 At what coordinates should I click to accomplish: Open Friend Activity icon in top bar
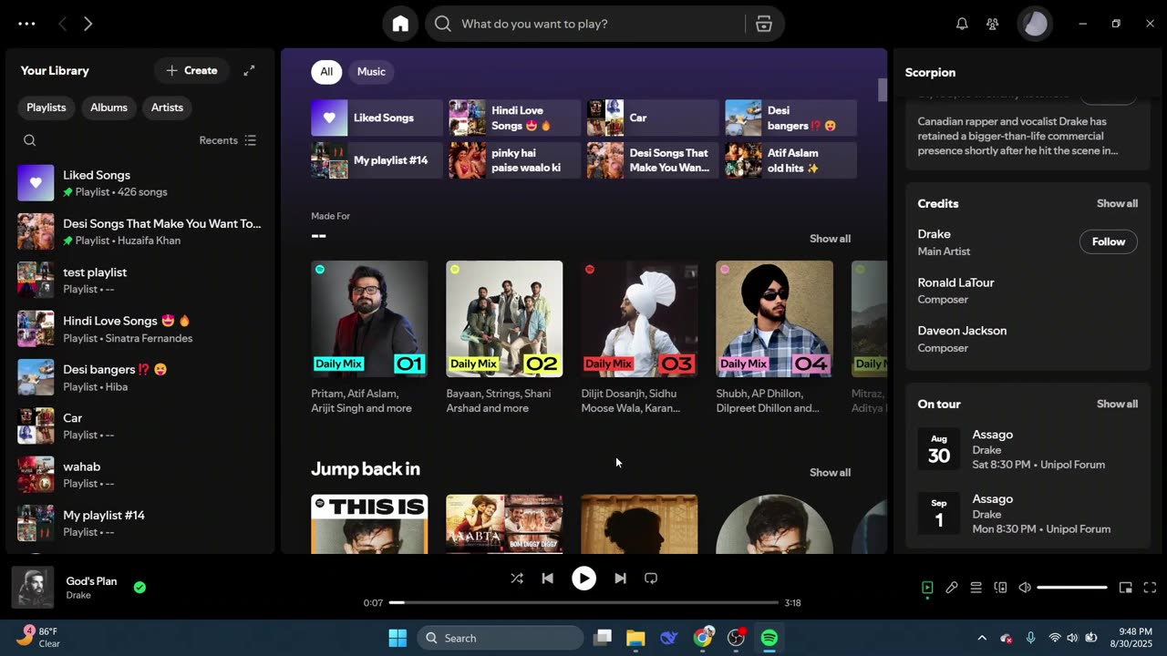993,25
